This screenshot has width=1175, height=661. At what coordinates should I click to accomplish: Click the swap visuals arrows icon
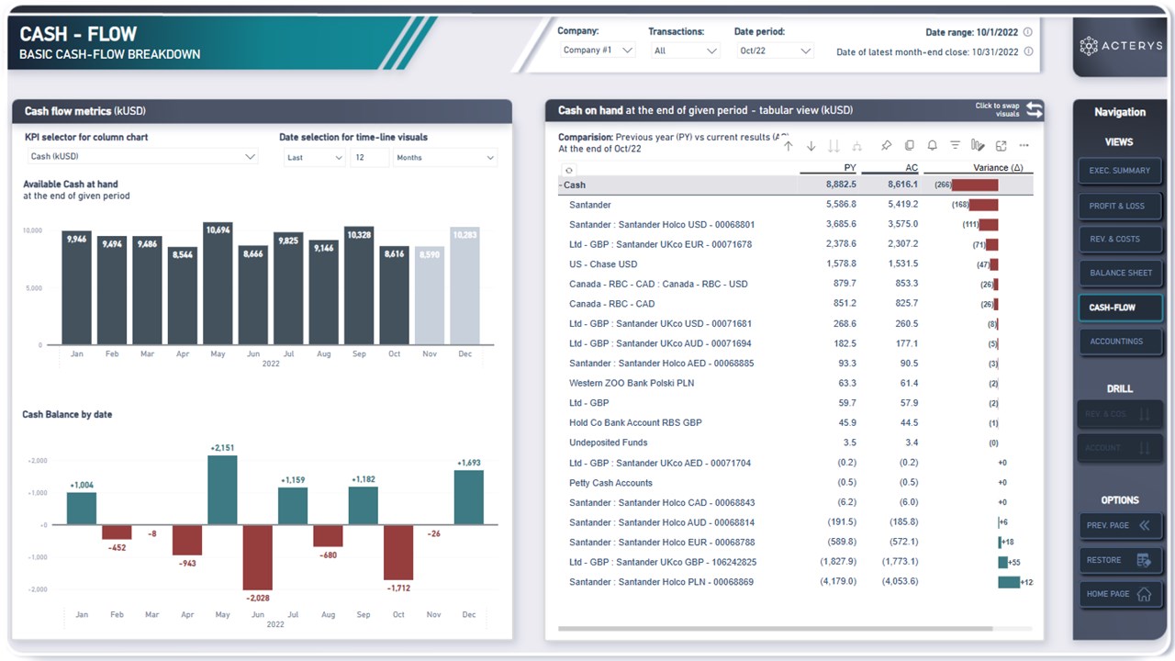(1035, 110)
